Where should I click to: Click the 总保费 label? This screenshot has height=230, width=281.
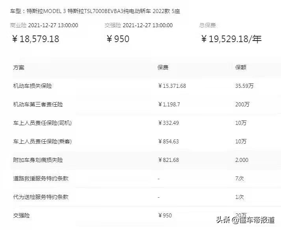(207, 25)
